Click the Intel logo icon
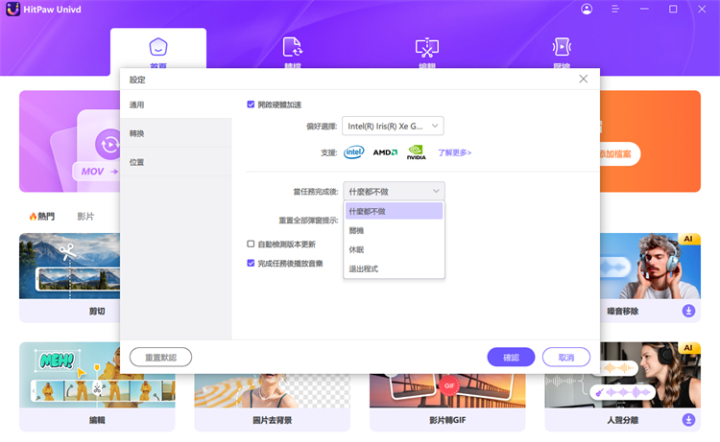This screenshot has height=442, width=720. pyautogui.click(x=354, y=151)
